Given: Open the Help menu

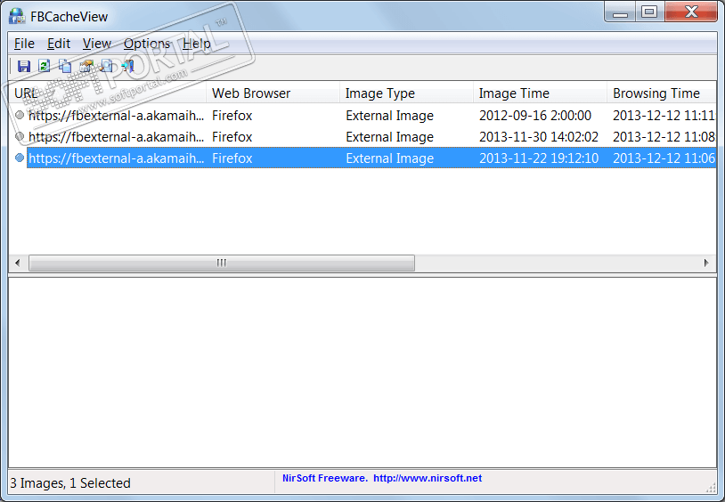Looking at the screenshot, I should (197, 44).
